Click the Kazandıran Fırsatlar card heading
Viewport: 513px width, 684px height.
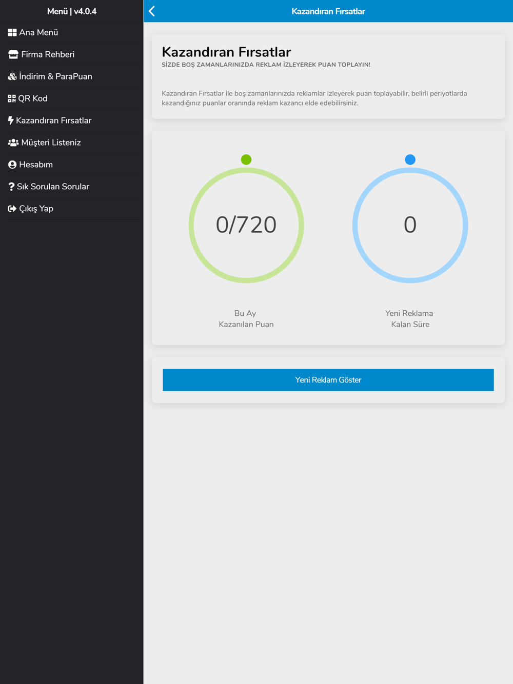pyautogui.click(x=226, y=52)
